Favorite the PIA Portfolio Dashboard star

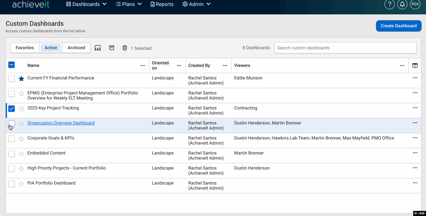(x=21, y=184)
